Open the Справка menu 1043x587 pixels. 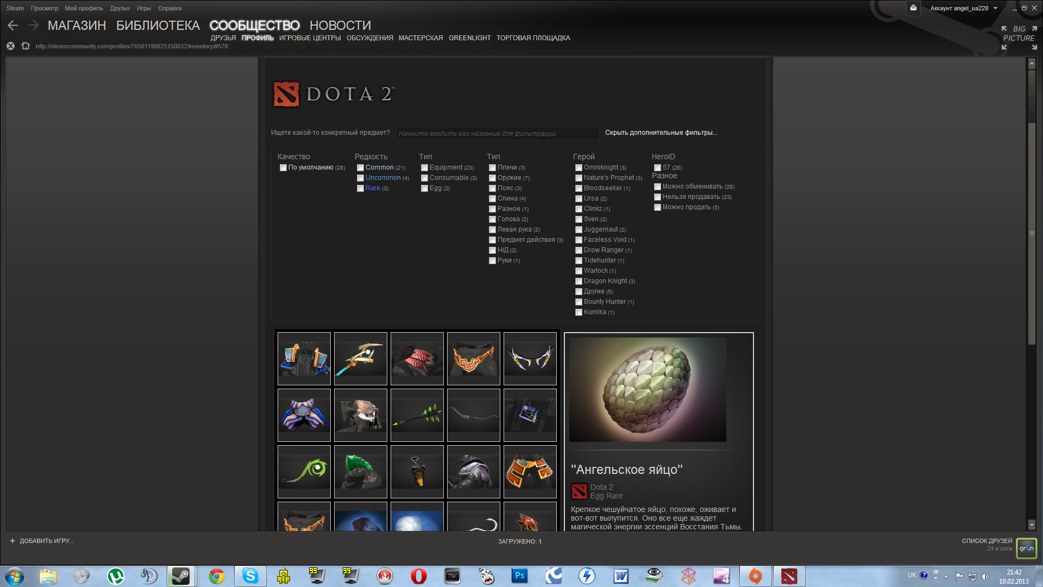pos(169,8)
